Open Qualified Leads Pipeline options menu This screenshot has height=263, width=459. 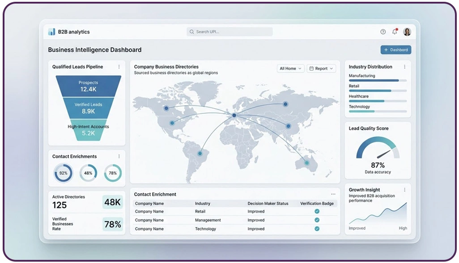click(x=119, y=67)
